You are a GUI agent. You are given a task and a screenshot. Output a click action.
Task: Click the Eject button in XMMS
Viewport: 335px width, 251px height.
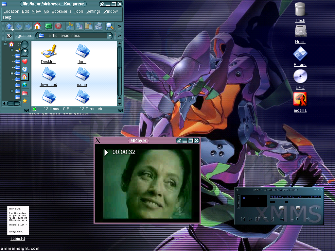tap(282, 219)
